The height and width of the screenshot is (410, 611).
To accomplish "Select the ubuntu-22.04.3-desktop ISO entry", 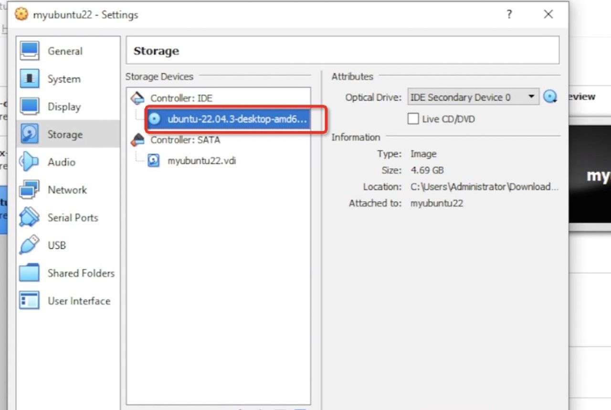I will click(x=229, y=119).
